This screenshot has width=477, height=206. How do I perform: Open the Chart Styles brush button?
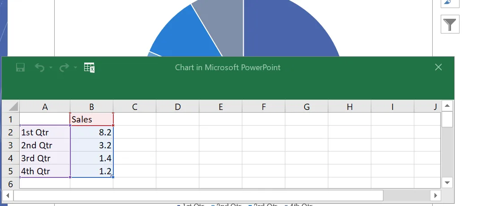pyautogui.click(x=450, y=3)
